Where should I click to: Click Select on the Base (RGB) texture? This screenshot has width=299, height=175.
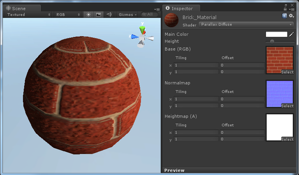(x=287, y=72)
